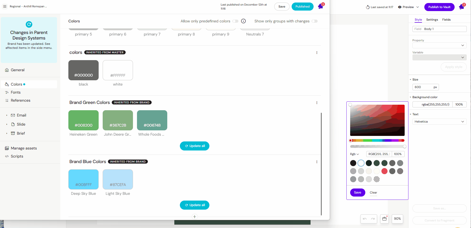Click the undo arrow button

pyautogui.click(x=365, y=219)
